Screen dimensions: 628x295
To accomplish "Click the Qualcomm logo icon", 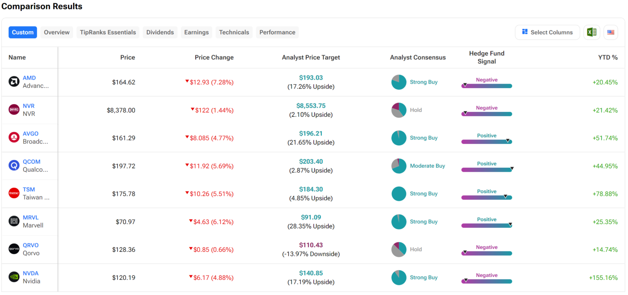I will (14, 166).
